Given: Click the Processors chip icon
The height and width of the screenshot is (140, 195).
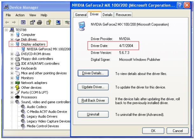Looking at the screenshot, I should coord(17,97).
